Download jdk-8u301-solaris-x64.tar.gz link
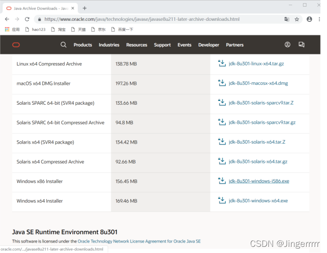The width and height of the screenshot is (327, 253). click(x=258, y=162)
